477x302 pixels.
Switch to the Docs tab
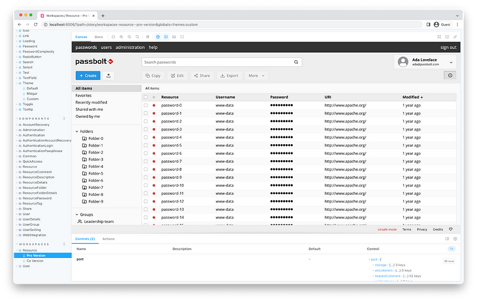click(x=98, y=37)
